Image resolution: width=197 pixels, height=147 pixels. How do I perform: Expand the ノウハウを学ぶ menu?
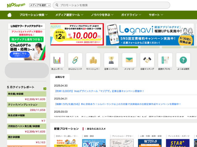102,15
